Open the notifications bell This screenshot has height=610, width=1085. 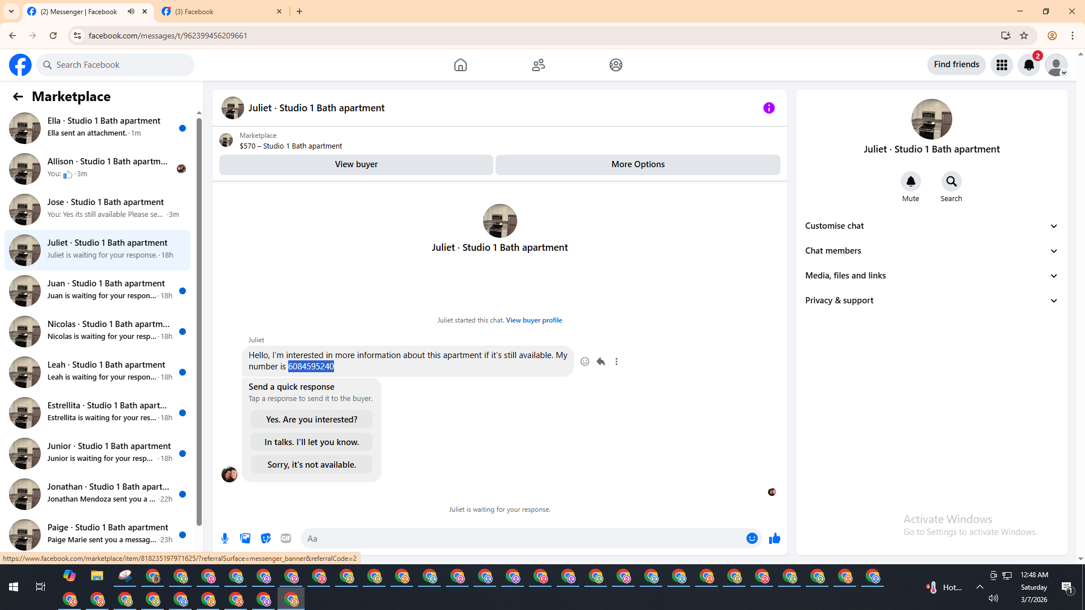[1028, 65]
